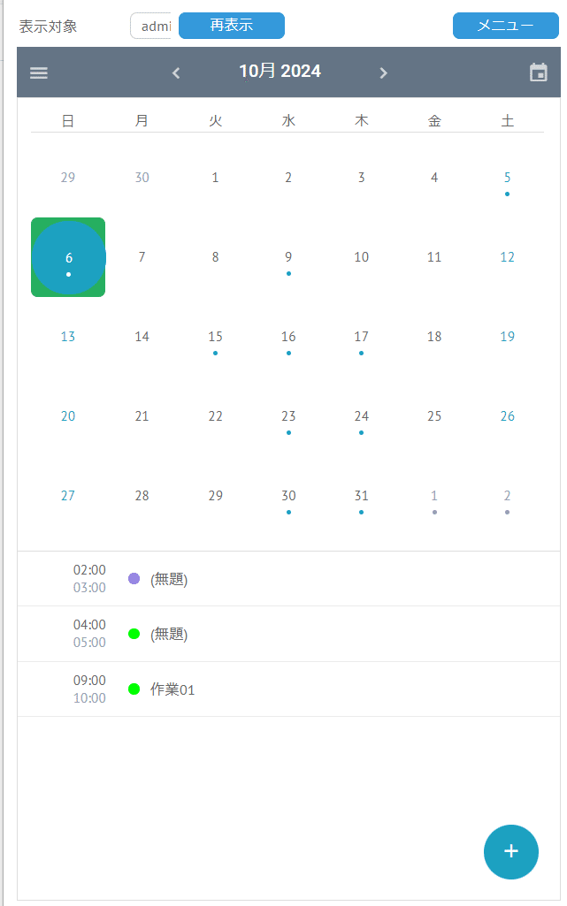Click green dot of 04:00 event
The height and width of the screenshot is (906, 567).
pyautogui.click(x=134, y=634)
